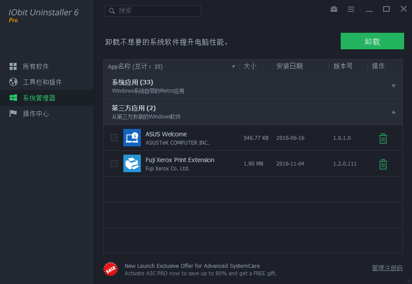Image resolution: width=412 pixels, height=284 pixels.
Task: Tick the Fuji Xerox Print Extension checkbox
Action: tap(114, 163)
